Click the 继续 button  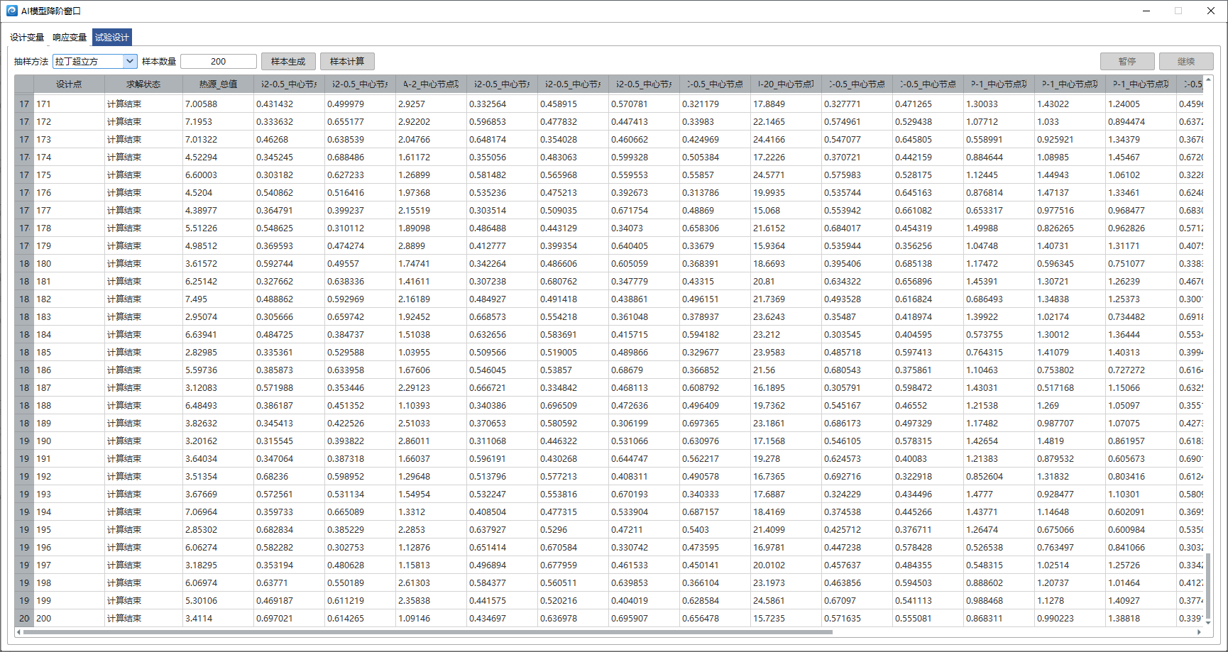click(x=1186, y=62)
